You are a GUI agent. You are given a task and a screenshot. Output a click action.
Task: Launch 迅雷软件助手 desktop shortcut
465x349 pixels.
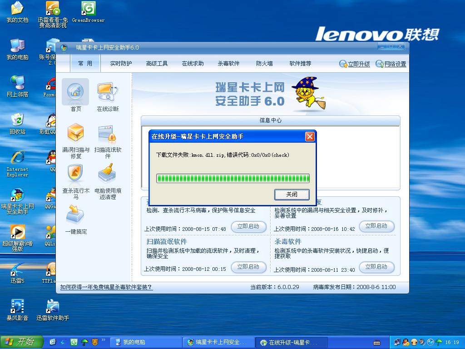click(53, 310)
